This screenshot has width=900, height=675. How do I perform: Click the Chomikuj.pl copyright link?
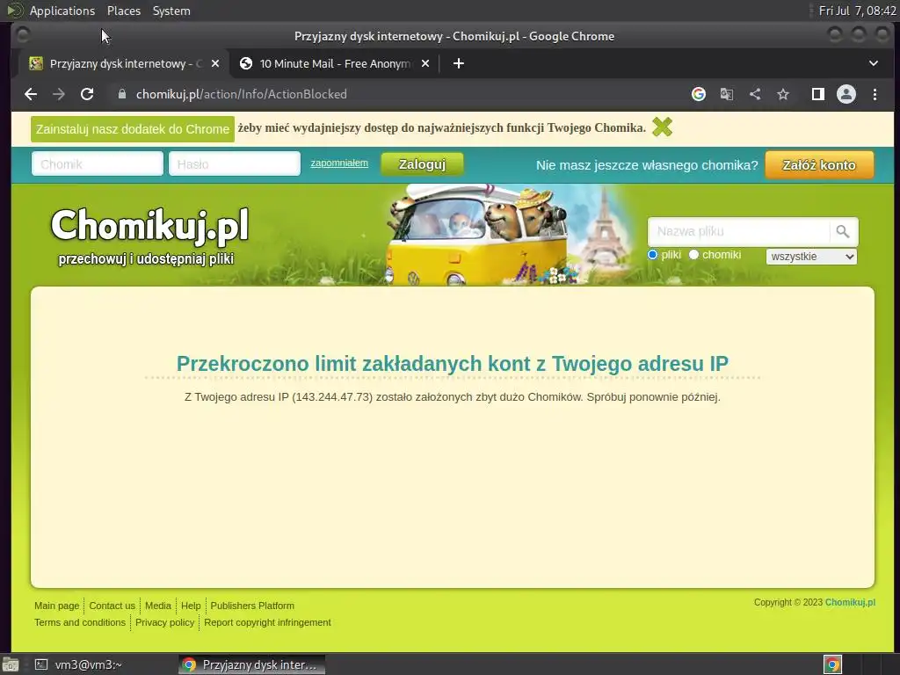(x=850, y=602)
